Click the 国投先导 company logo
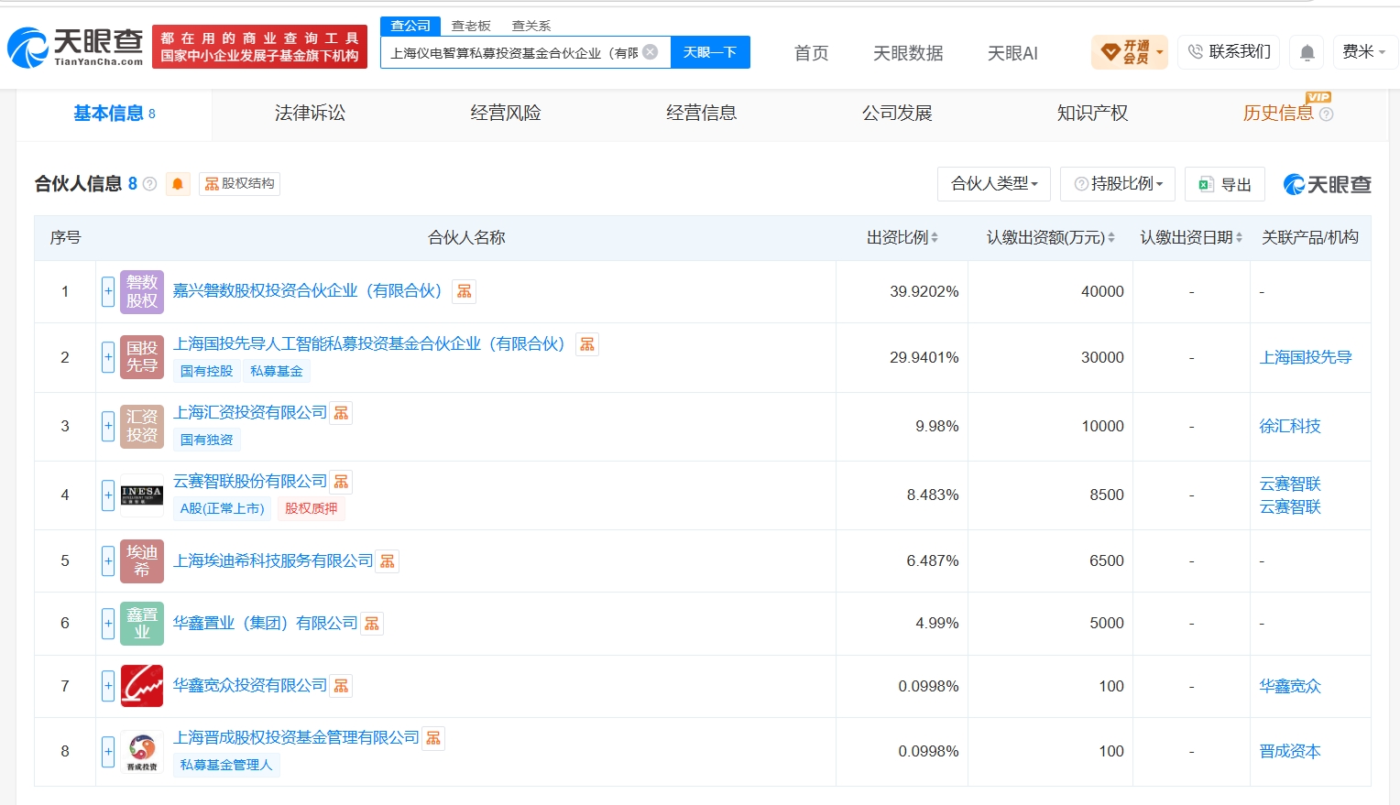This screenshot has width=1400, height=805. point(142,357)
